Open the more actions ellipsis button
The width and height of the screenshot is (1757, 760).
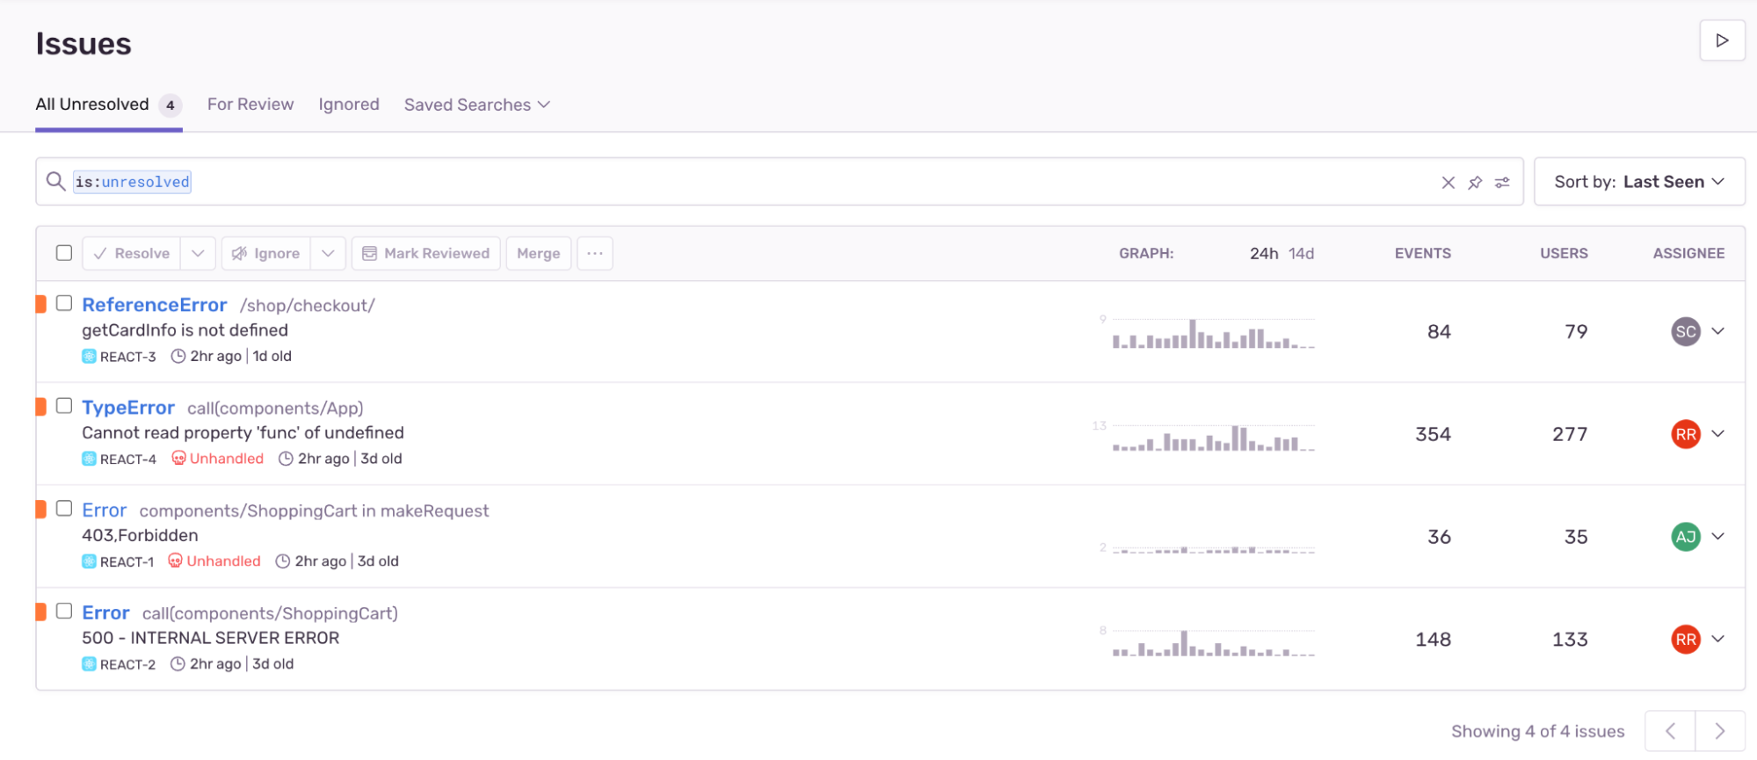click(595, 253)
